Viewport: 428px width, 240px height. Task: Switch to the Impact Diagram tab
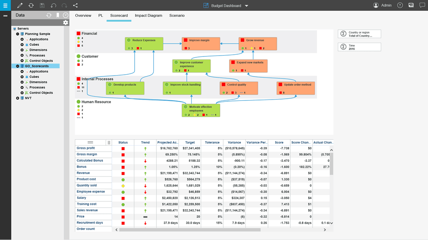click(x=148, y=16)
